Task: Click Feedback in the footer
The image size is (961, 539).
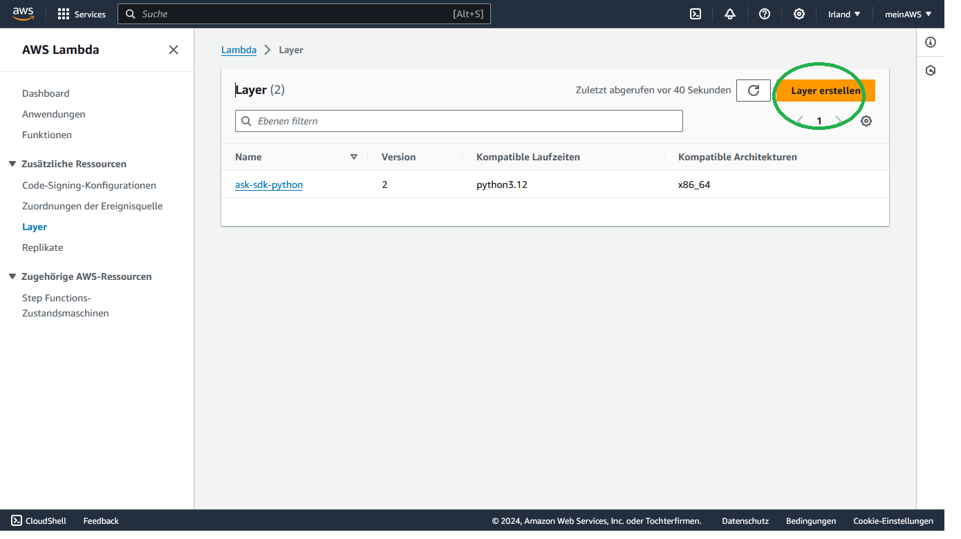Action: (x=101, y=521)
